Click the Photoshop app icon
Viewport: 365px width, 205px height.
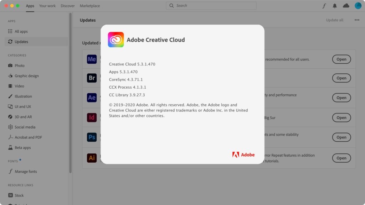click(92, 137)
